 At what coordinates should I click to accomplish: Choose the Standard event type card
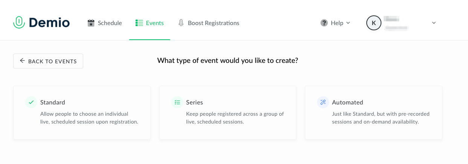[x=82, y=113]
